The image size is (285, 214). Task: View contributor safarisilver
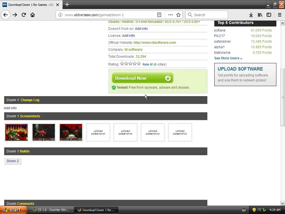click(222, 42)
